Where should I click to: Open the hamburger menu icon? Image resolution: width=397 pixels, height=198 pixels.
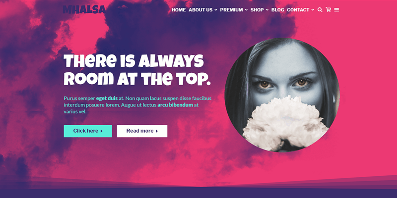pyautogui.click(x=336, y=10)
